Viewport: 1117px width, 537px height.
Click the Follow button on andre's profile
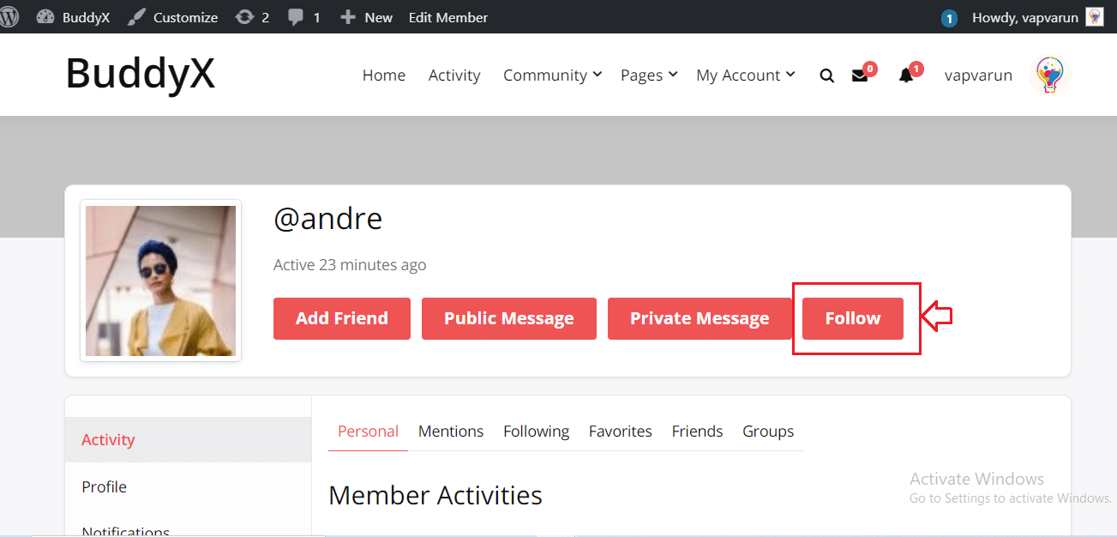click(853, 317)
